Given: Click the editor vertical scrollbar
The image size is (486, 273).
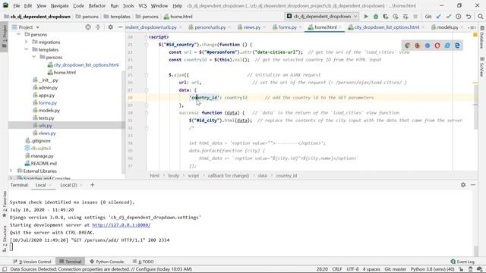Looking at the screenshot, I should coord(475,106).
